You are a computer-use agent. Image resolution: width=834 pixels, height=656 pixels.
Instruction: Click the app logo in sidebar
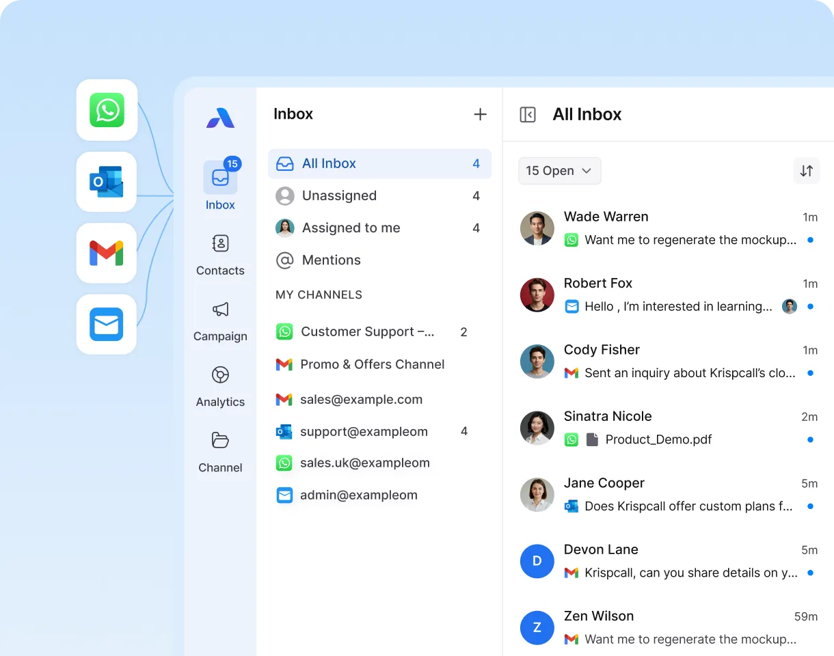[220, 118]
